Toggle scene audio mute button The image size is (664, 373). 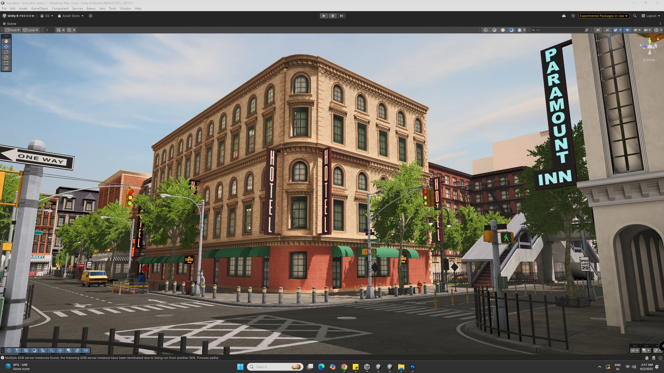pos(607,30)
